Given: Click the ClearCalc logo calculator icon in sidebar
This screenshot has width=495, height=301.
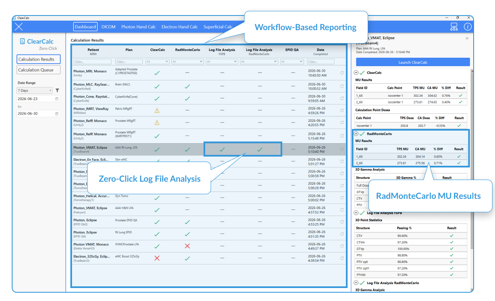Looking at the screenshot, I should click(x=23, y=41).
